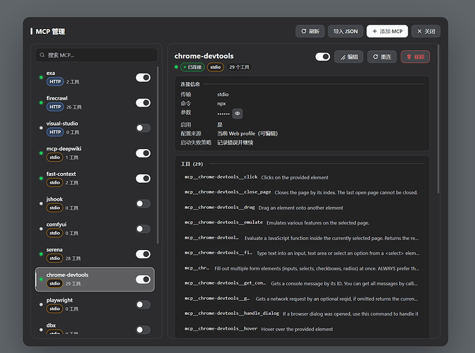
Task: Enable the comfyui server toggle
Action: pos(143,229)
